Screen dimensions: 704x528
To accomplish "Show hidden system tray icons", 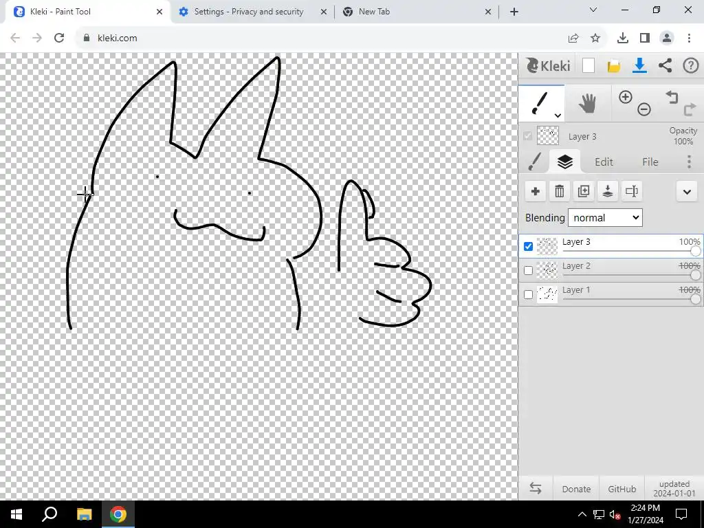I will click(582, 514).
